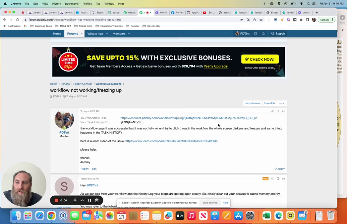Click Jump to new button
Image resolution: width=347 pixels, height=224 pixels.
pos(252,103)
